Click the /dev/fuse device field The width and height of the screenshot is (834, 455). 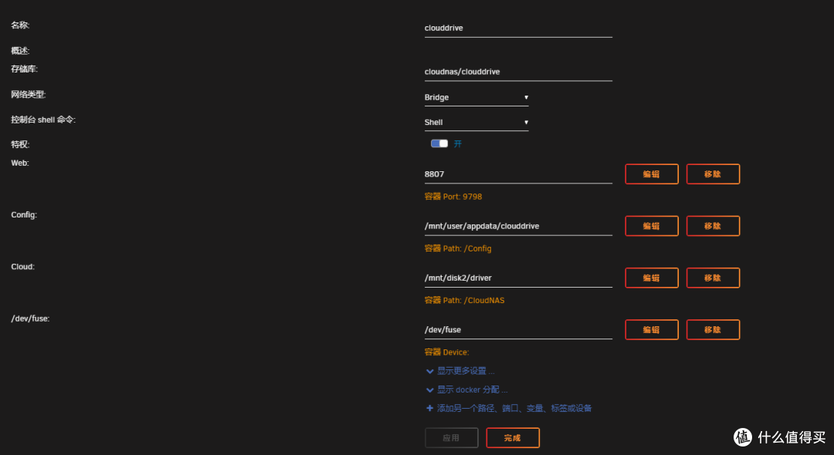click(x=518, y=330)
